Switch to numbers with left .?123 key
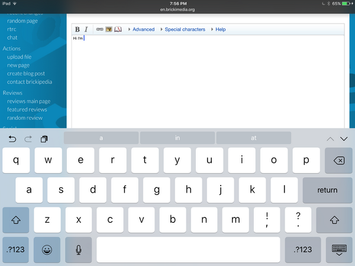Screen dimensions: 355x266 [15, 249]
